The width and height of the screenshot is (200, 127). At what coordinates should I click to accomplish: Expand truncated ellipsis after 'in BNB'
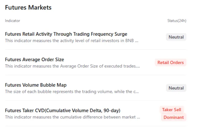137,41
